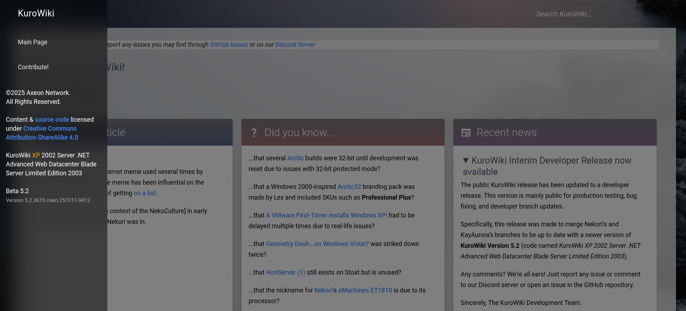Open the Arctic32 article link
The width and height of the screenshot is (686, 311).
pyautogui.click(x=349, y=187)
